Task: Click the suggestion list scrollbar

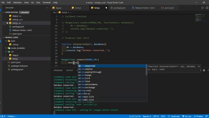Action: pyautogui.click(x=147, y=70)
